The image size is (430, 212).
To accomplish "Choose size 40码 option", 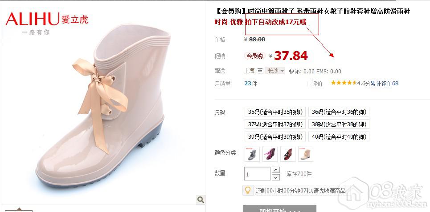I will 339,136.
